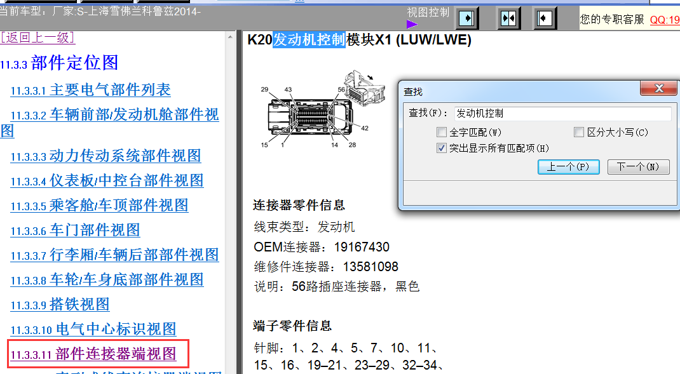Screen dimensions: 680x374
Task: Enable the 区分大小写(C) checkbox
Action: point(579,132)
